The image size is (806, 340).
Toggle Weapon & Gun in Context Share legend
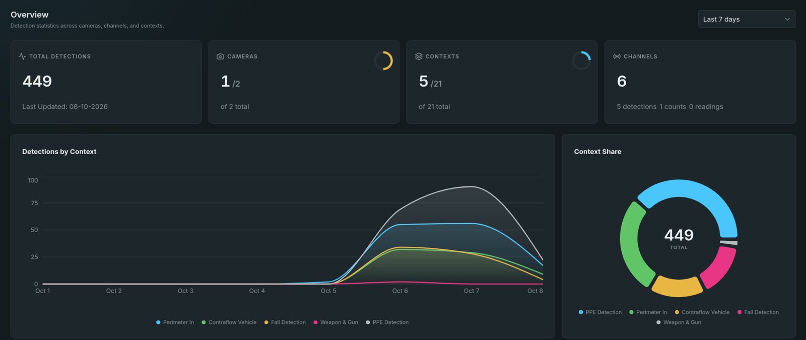[679, 322]
